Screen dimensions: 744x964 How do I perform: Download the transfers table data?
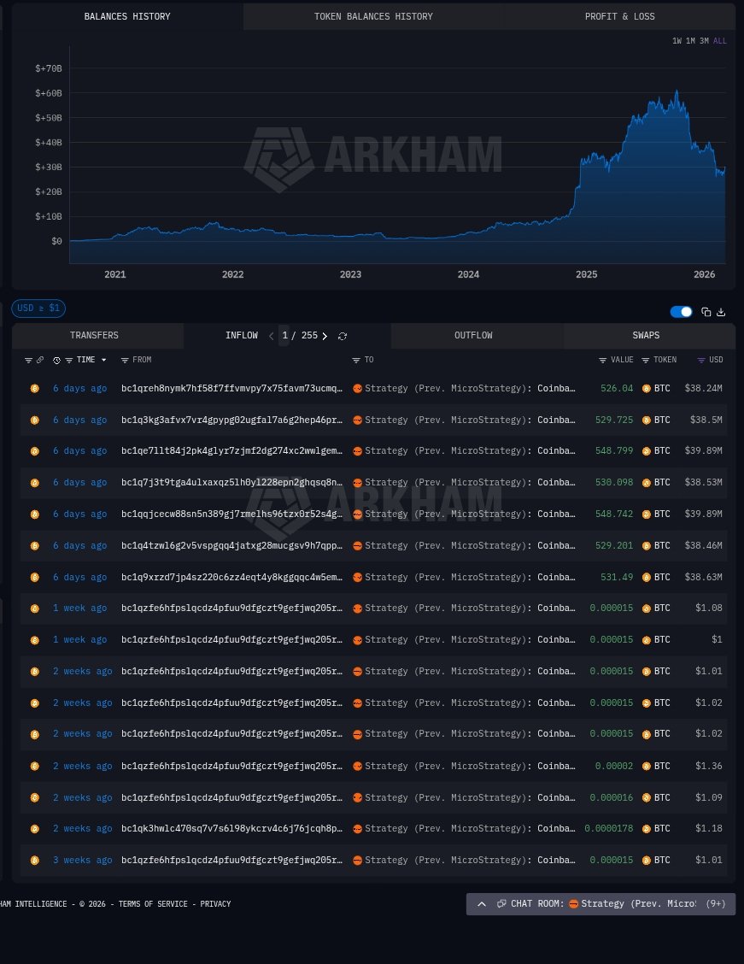[721, 313]
